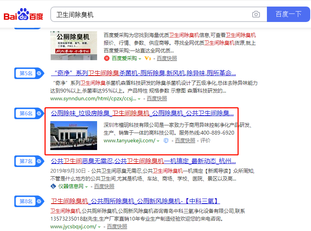The width and height of the screenshot is (311, 231).
Task: Click the 百度爱采购 source link
Action: (x=124, y=58)
